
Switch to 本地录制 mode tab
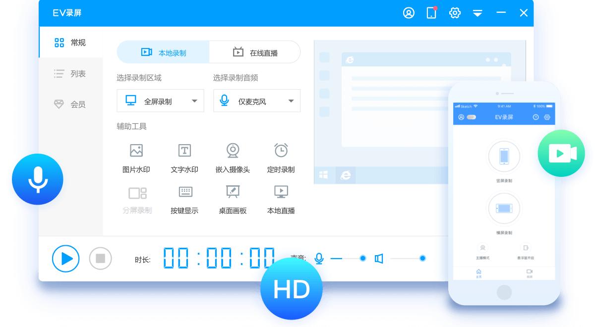click(163, 52)
